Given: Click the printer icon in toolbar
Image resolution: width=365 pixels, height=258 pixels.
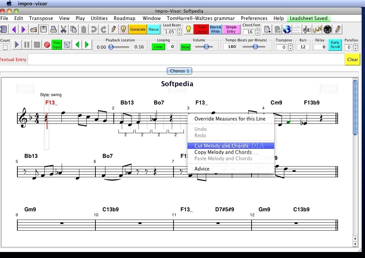Looking at the screenshot, I should click(53, 29).
